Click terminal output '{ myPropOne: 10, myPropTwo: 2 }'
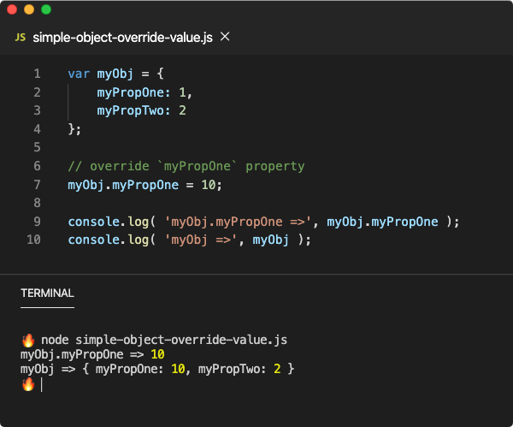The height and width of the screenshot is (427, 513). 188,370
